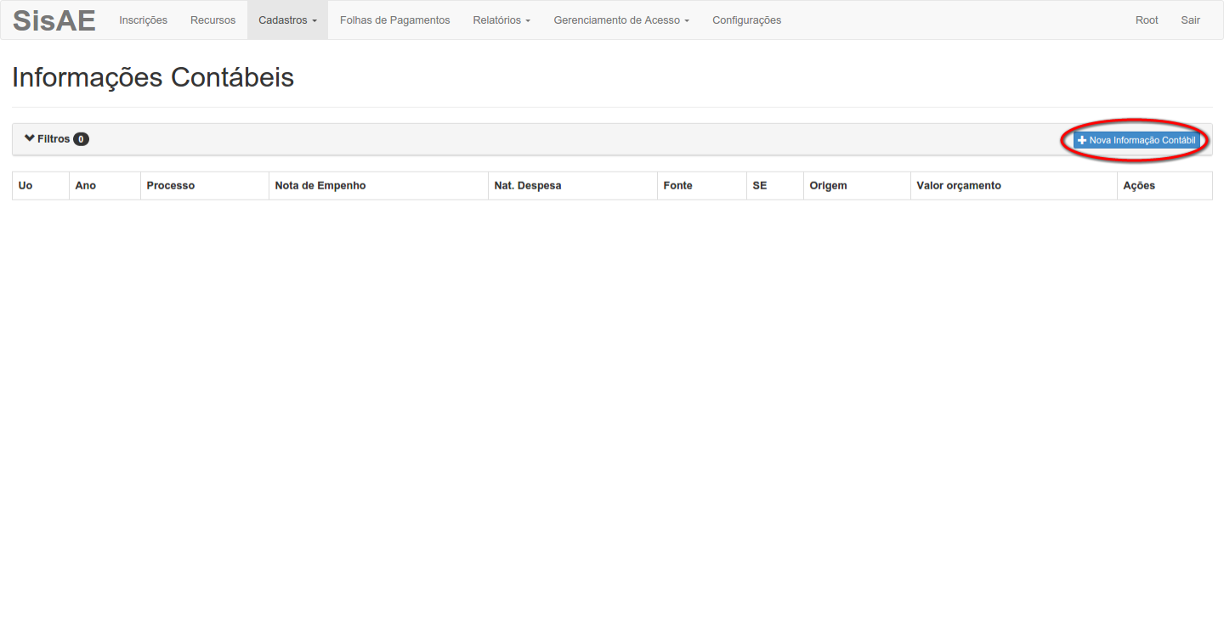This screenshot has height=630, width=1224.
Task: Click the Fonte column header
Action: pos(702,186)
